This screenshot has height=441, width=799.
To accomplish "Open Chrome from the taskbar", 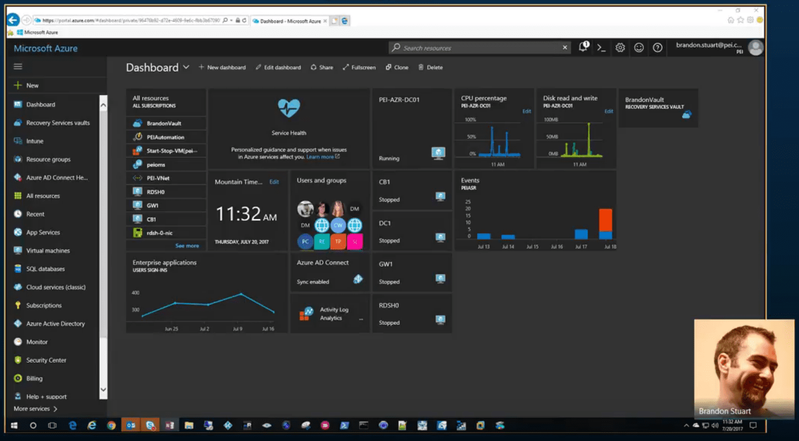I will pyautogui.click(x=111, y=425).
